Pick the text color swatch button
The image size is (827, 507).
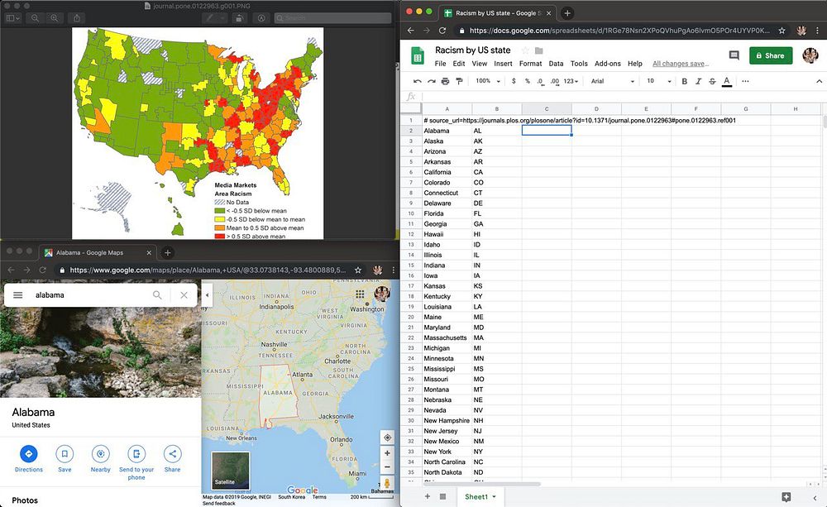(726, 81)
